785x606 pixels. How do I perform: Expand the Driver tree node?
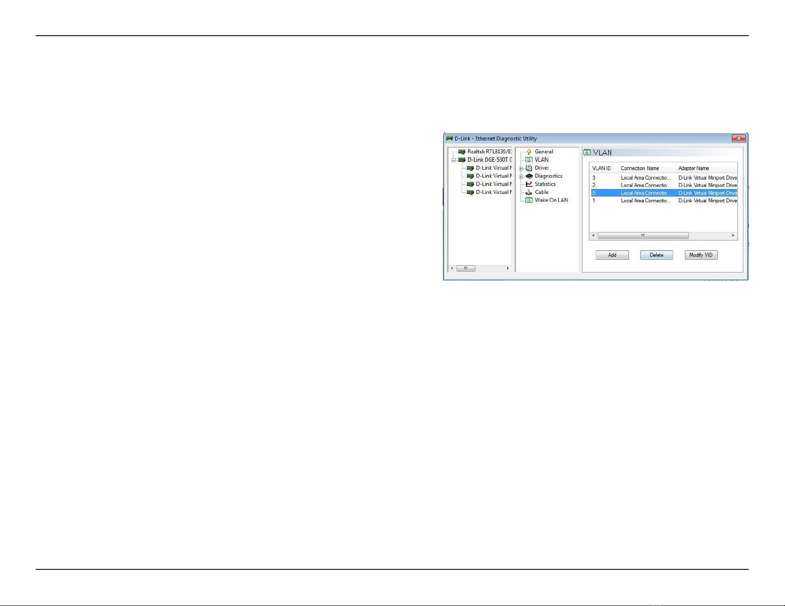point(521,168)
